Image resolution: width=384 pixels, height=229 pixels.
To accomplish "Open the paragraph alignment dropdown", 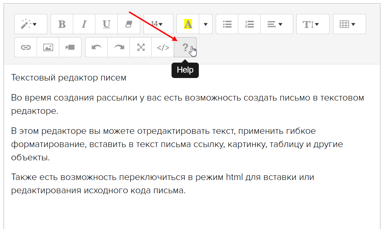I will [276, 24].
